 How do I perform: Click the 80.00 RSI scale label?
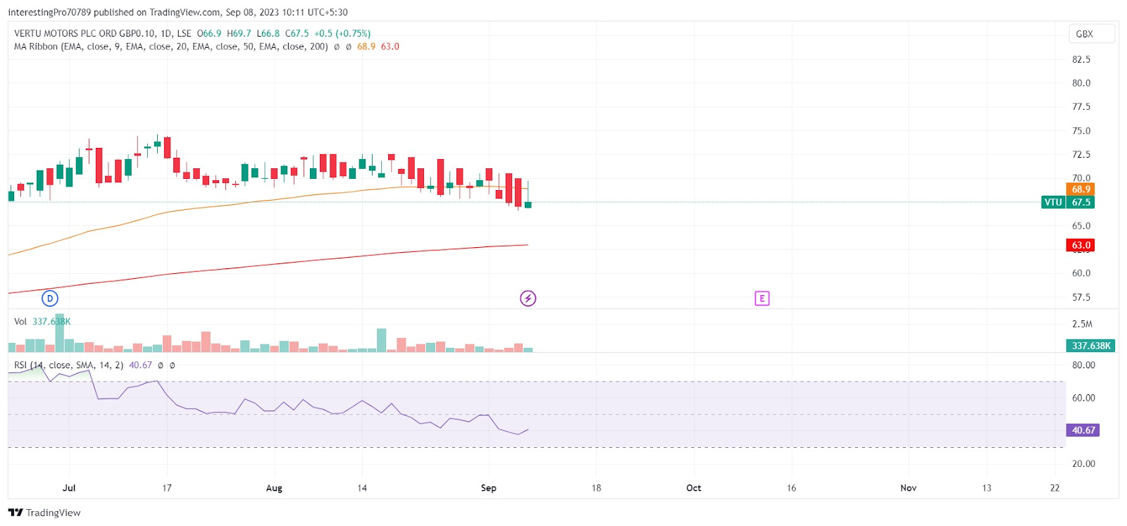pyautogui.click(x=1084, y=365)
